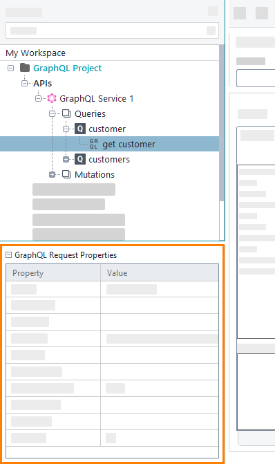Viewport: 275px width, 464px height.
Task: Click the Mutations collection icon
Action: pyautogui.click(x=66, y=174)
